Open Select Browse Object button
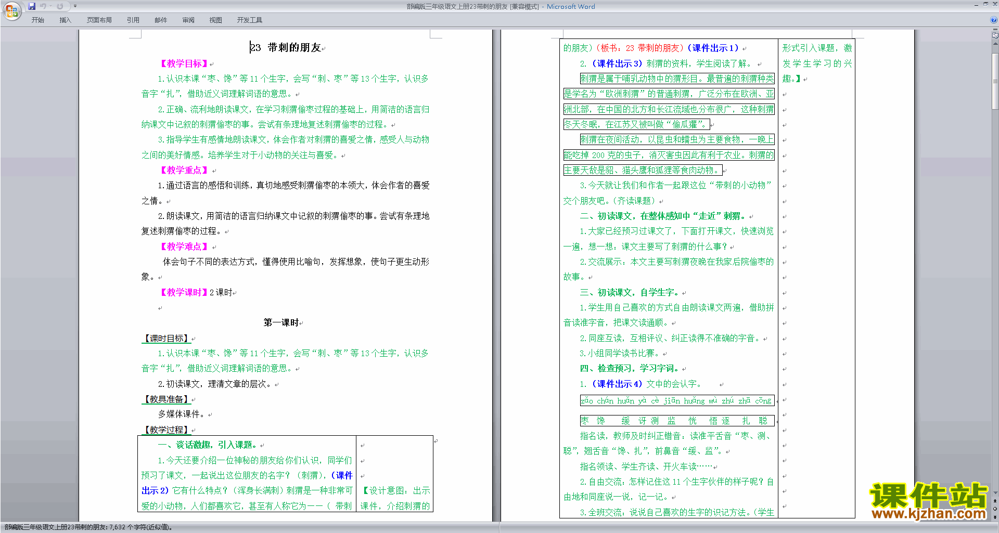Viewport: 999px width, 533px height. tap(995, 509)
